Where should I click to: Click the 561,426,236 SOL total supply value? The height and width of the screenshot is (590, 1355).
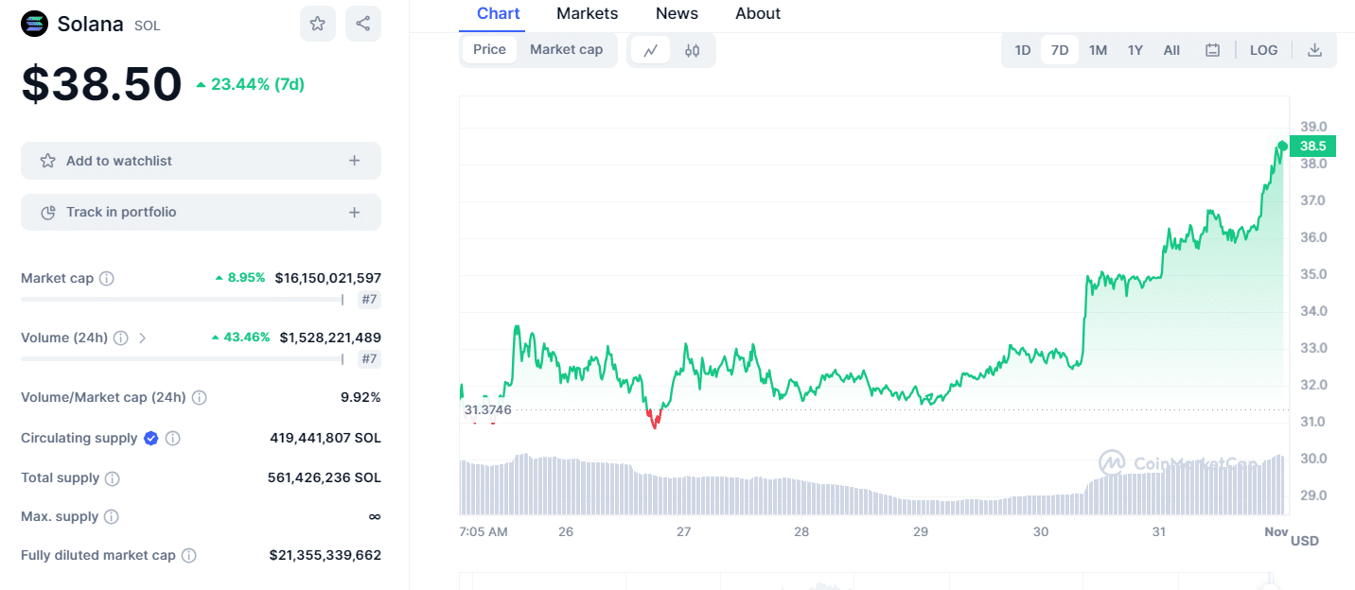pyautogui.click(x=325, y=478)
